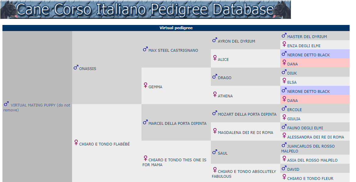Click the female symbol next to GEMMA
Viewport: 356px width, 182px height.
(x=145, y=85)
